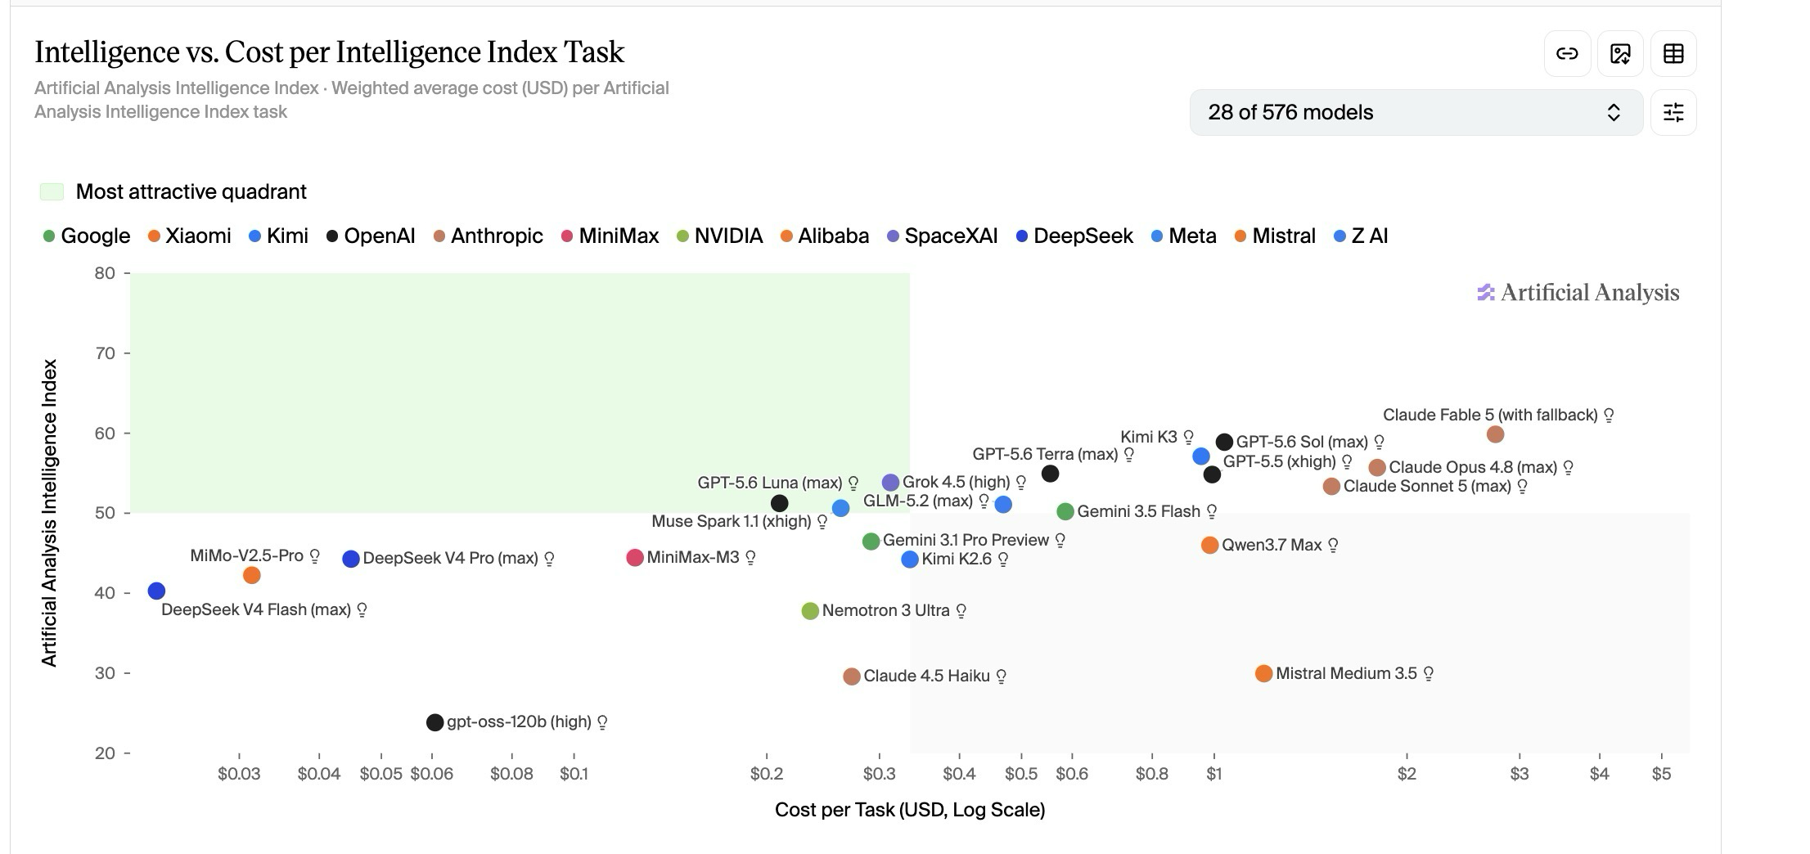Select the Gemini 3.1 Pro Preview data point

tap(871, 542)
